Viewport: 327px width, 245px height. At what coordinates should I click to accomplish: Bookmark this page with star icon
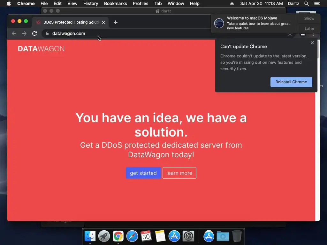point(290,34)
